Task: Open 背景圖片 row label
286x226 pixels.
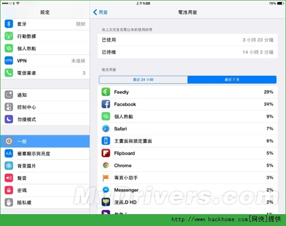Action: (27, 166)
